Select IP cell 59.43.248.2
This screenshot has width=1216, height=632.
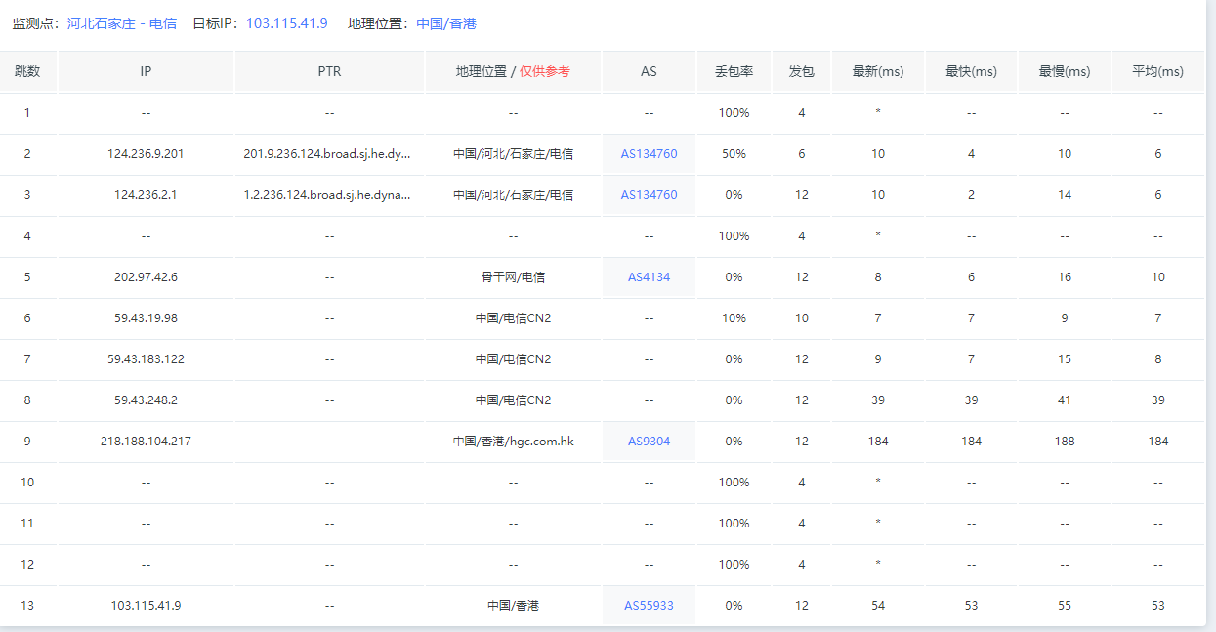pos(146,400)
